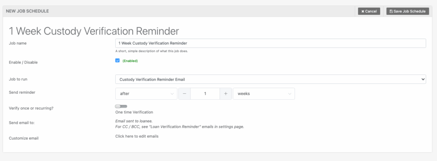Click the 'Email sent to loanee.' text
Screen dimensions: 437x161
pyautogui.click(x=134, y=121)
